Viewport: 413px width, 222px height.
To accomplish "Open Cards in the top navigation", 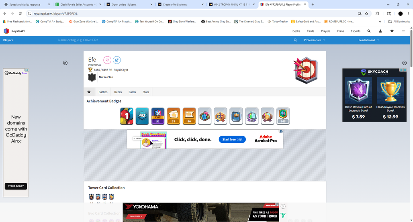I will 310,31.
